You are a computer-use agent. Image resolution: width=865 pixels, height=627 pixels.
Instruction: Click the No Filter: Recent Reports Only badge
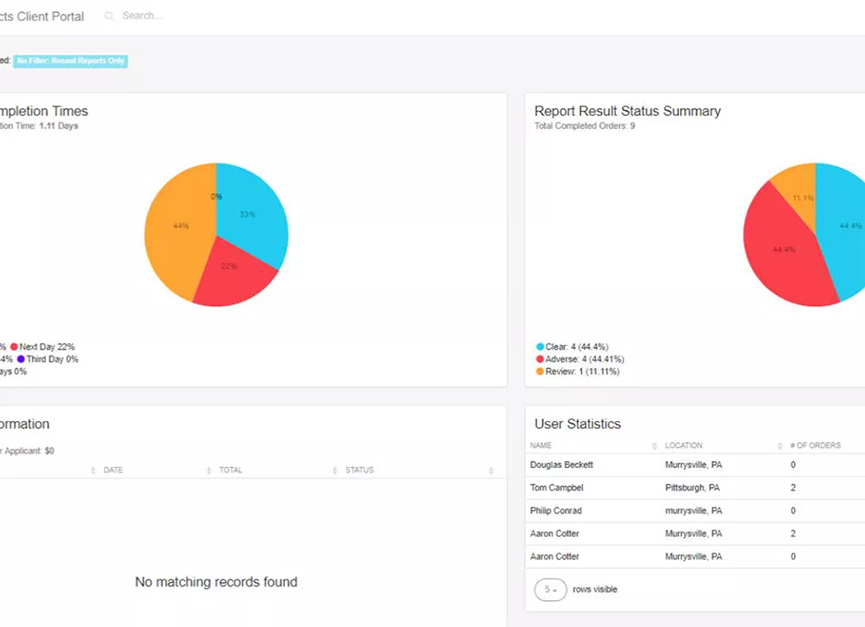tap(70, 61)
